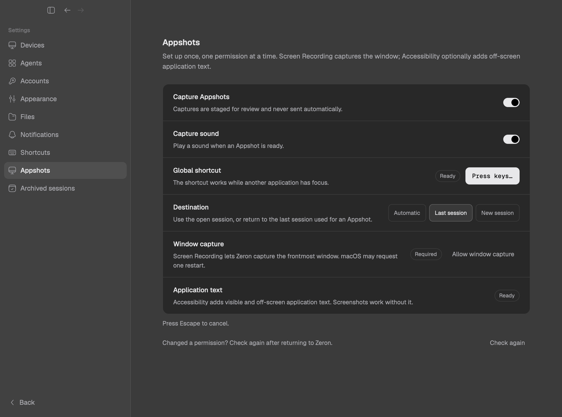Open Devices via its monitor icon

tap(12, 45)
